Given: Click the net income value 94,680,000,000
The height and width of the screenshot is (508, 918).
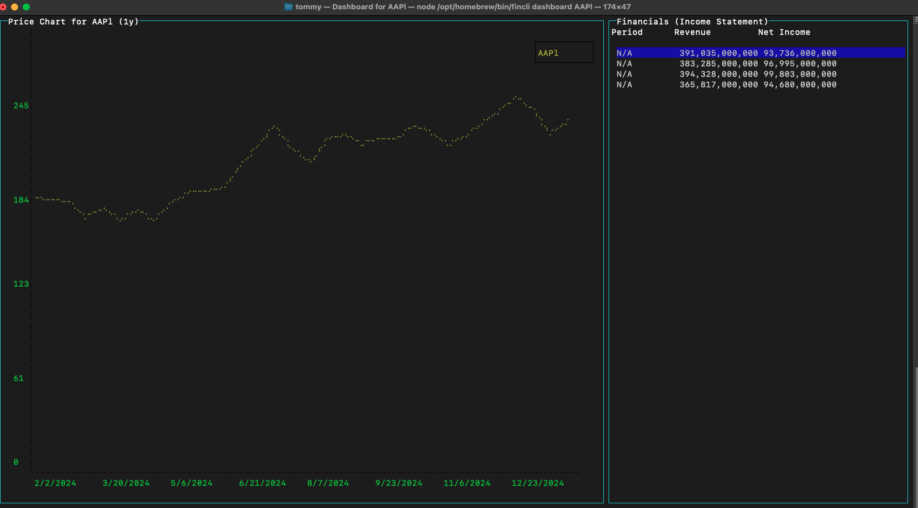Looking at the screenshot, I should point(800,84).
